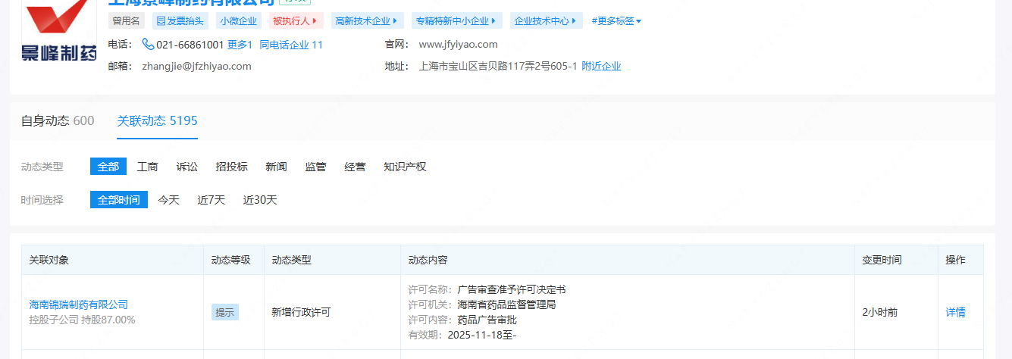
Task: Expand the 企业技术中心 tag
Action: [x=546, y=21]
